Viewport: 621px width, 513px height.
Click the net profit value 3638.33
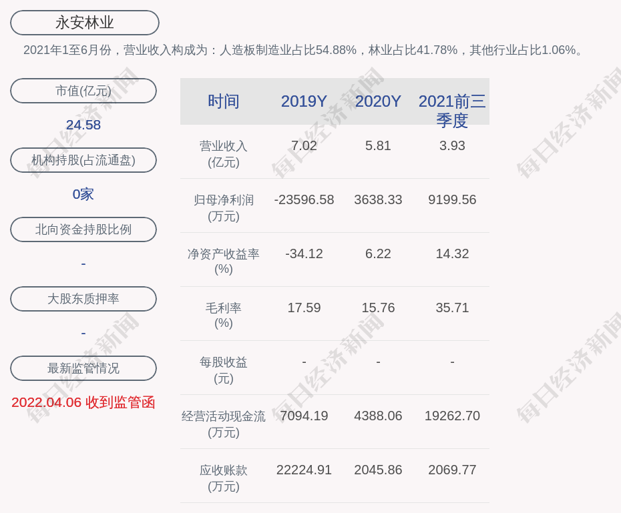378,199
